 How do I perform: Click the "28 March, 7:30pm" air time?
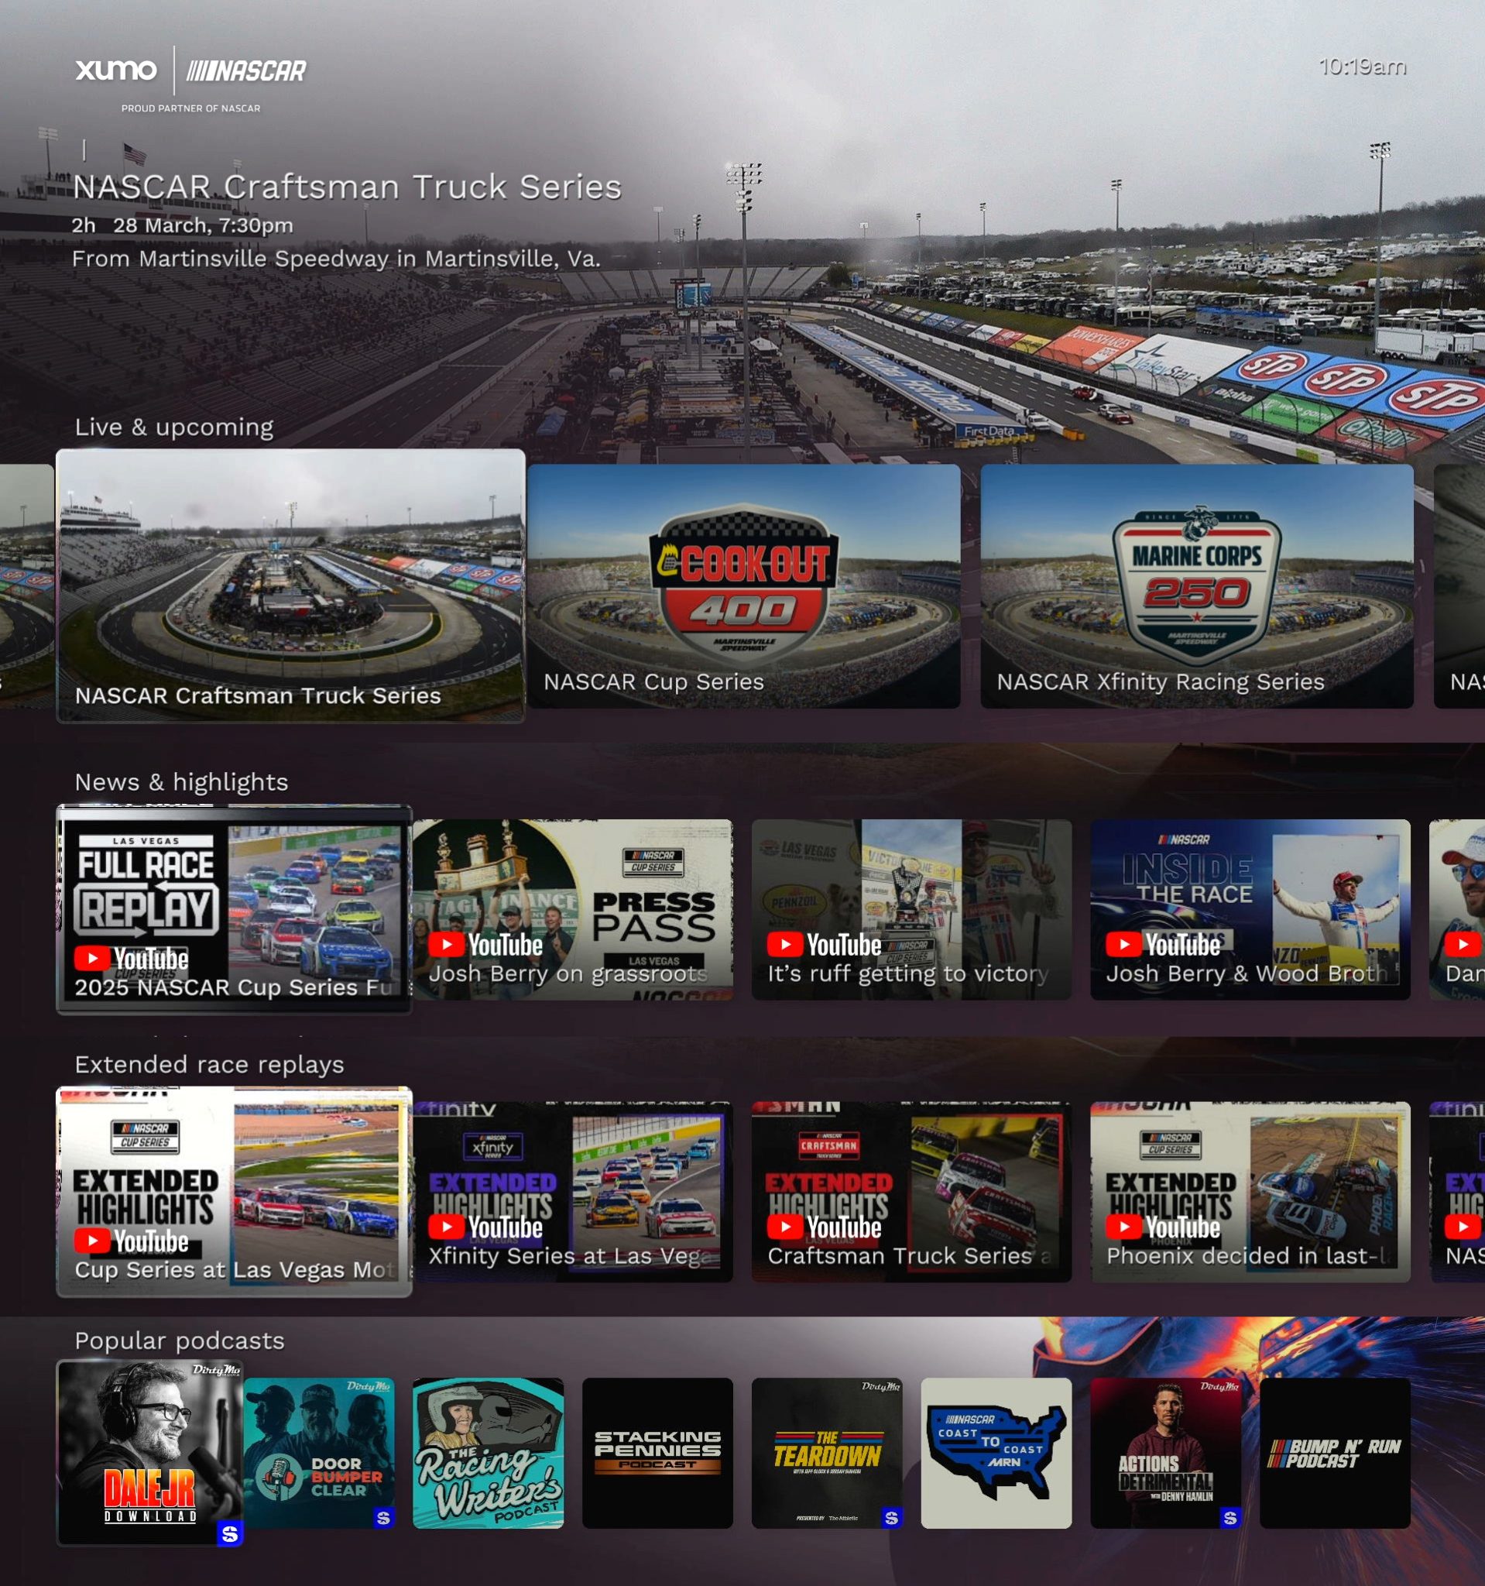point(203,226)
